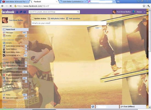Click the search magnifier icon
Image resolution: width=151 pixels, height=110 pixels.
[78, 12]
